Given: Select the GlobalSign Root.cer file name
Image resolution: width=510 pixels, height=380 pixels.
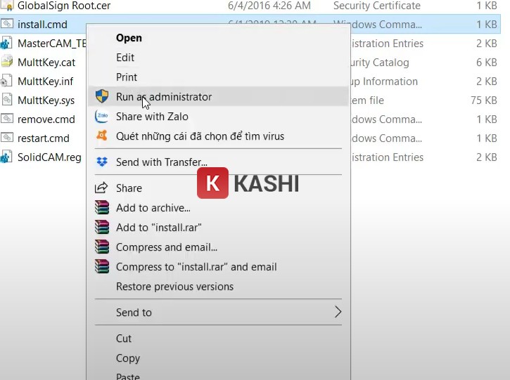Looking at the screenshot, I should [x=64, y=6].
